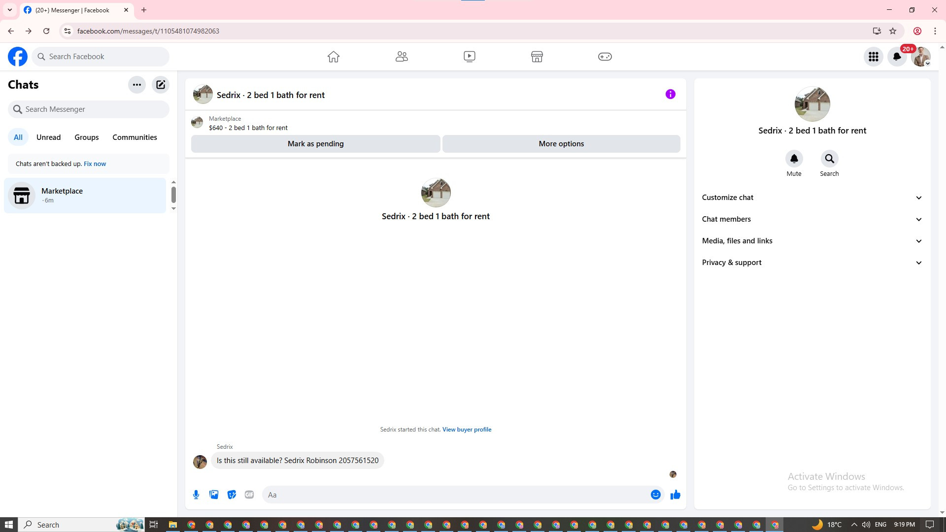Open the View buyer profile link
This screenshot has height=532, width=946.
pyautogui.click(x=467, y=430)
